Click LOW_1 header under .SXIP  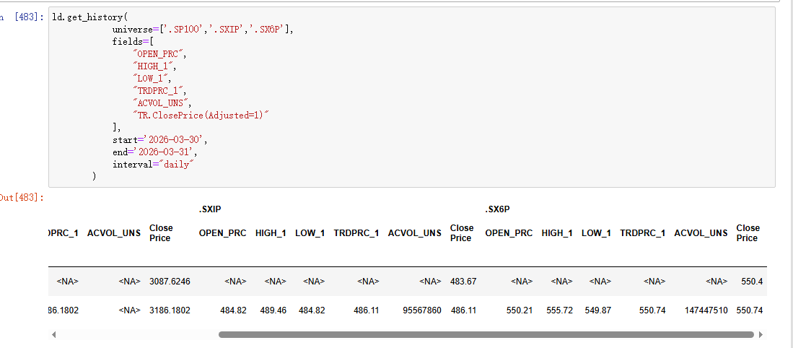click(310, 233)
